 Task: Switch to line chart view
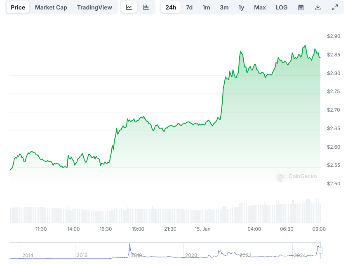coord(129,7)
